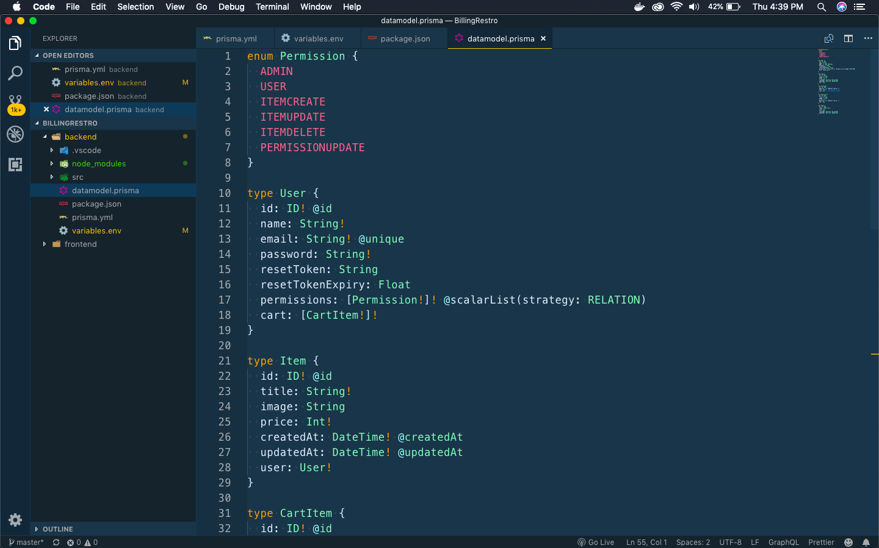The height and width of the screenshot is (548, 879).
Task: Select variables.env in Open Editors
Action: (113, 83)
